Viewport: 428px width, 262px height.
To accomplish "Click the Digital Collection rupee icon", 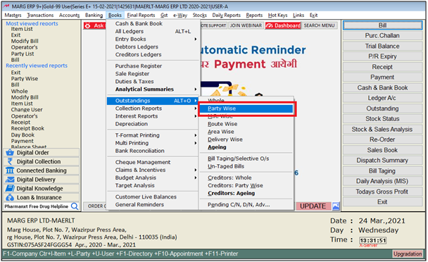I will click(10, 161).
